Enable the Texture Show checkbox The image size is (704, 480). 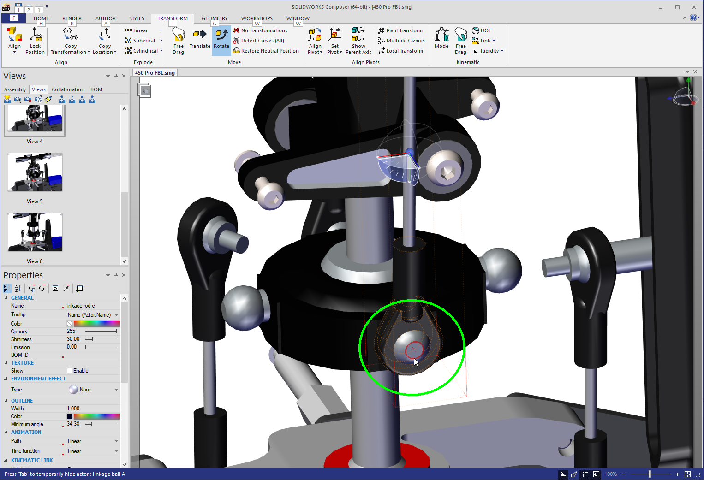(x=70, y=371)
